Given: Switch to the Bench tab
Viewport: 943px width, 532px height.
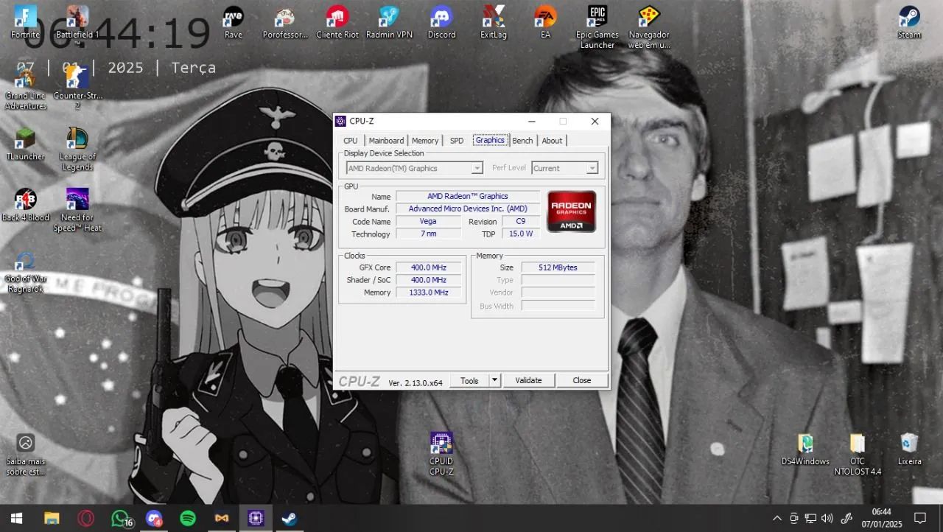Looking at the screenshot, I should click(x=522, y=141).
